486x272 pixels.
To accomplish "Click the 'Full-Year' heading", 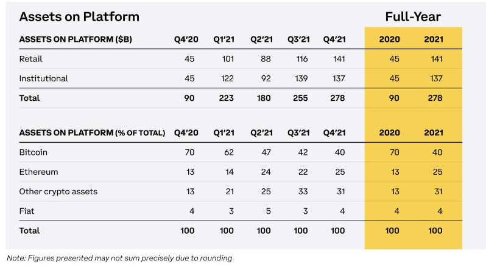I will point(412,16).
